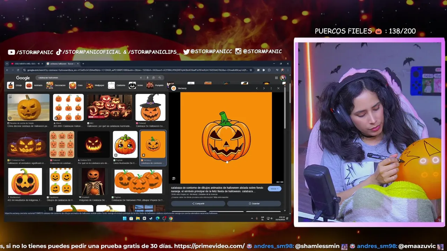Open Cadena SER glowing pumpkin thumbnail

94,144
